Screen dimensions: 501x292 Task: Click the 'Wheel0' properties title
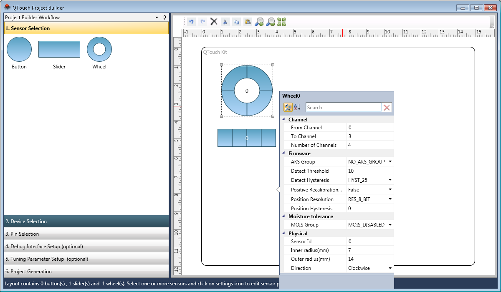click(x=291, y=96)
